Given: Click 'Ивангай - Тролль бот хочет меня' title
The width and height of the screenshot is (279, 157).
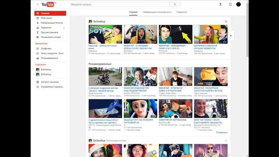Looking at the screenshot, I should [103, 47].
